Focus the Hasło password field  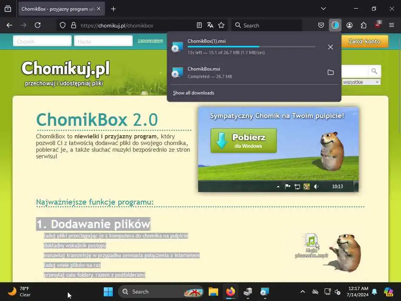(103, 41)
